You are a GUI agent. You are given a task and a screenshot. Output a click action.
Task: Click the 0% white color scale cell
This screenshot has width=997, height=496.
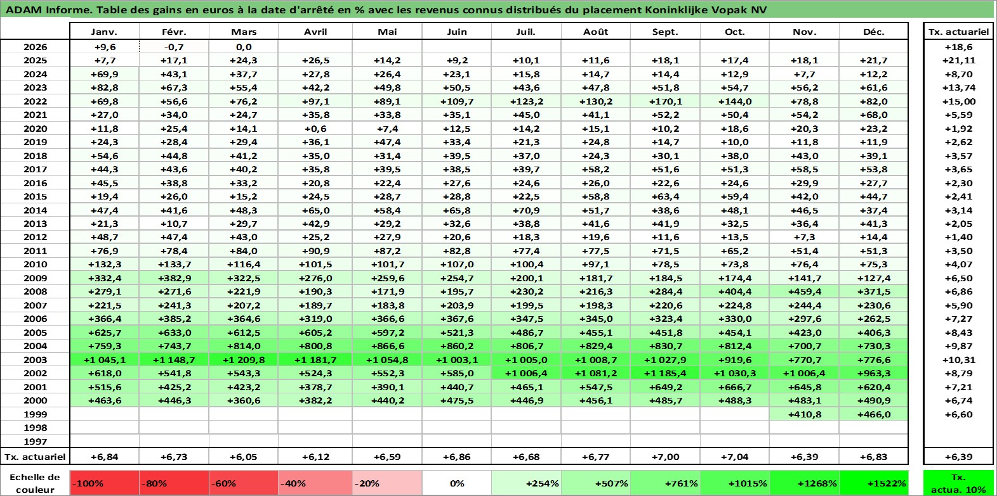(457, 483)
